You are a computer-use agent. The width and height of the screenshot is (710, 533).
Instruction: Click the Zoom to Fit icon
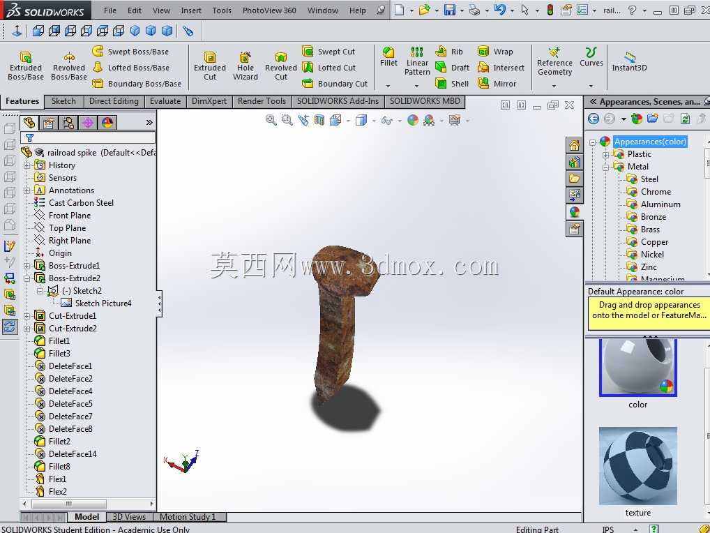click(271, 120)
